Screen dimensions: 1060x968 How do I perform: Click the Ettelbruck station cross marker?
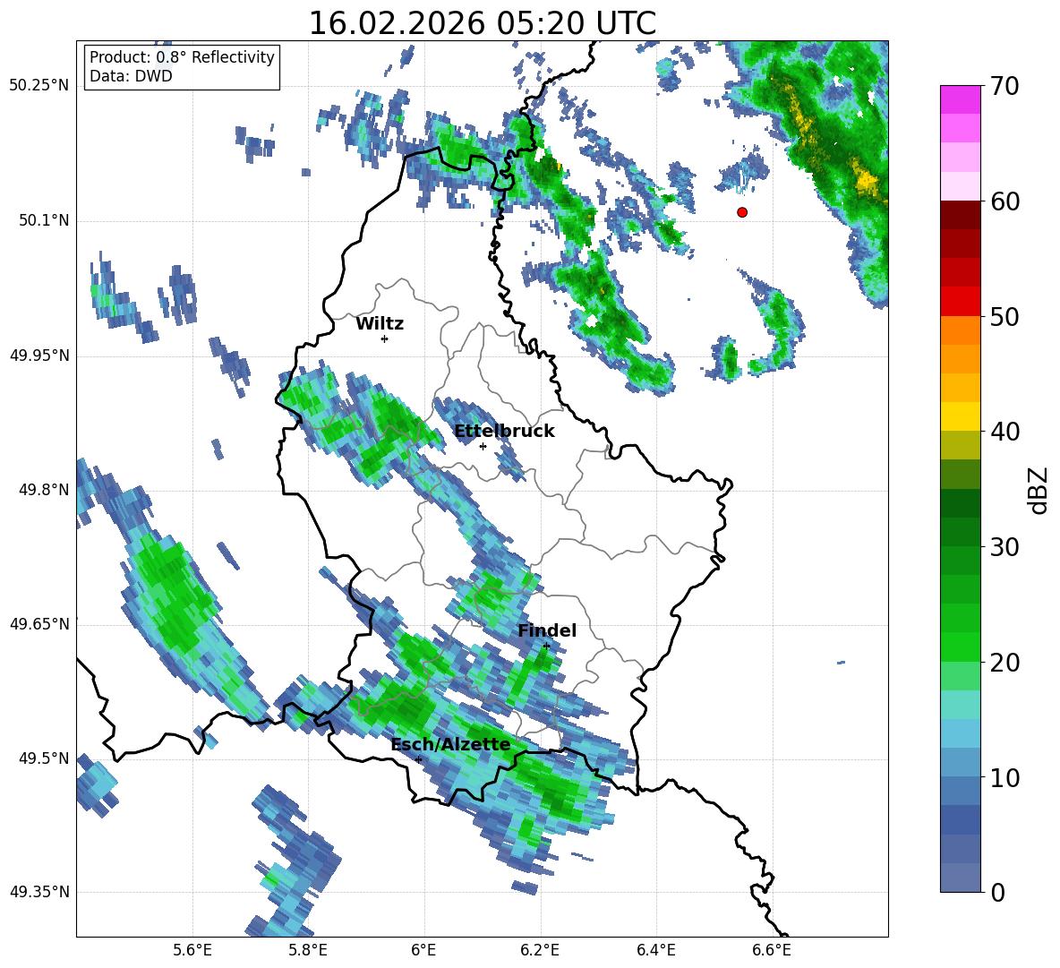point(483,446)
